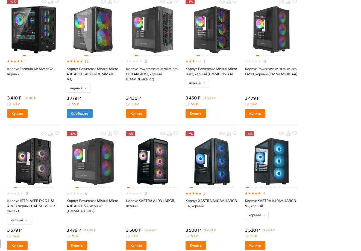Open Корпус XASTRA A403 4ARGB title link
Image resolution: width=361 pixels, height=251 pixels.
point(151,203)
